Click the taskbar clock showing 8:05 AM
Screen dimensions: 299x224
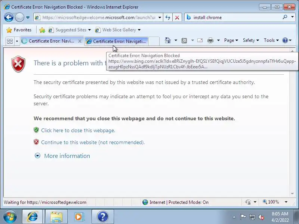[x=280, y=217]
